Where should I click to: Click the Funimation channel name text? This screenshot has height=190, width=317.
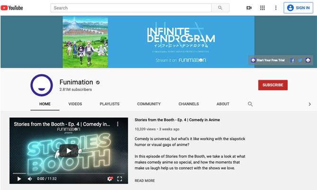click(76, 82)
